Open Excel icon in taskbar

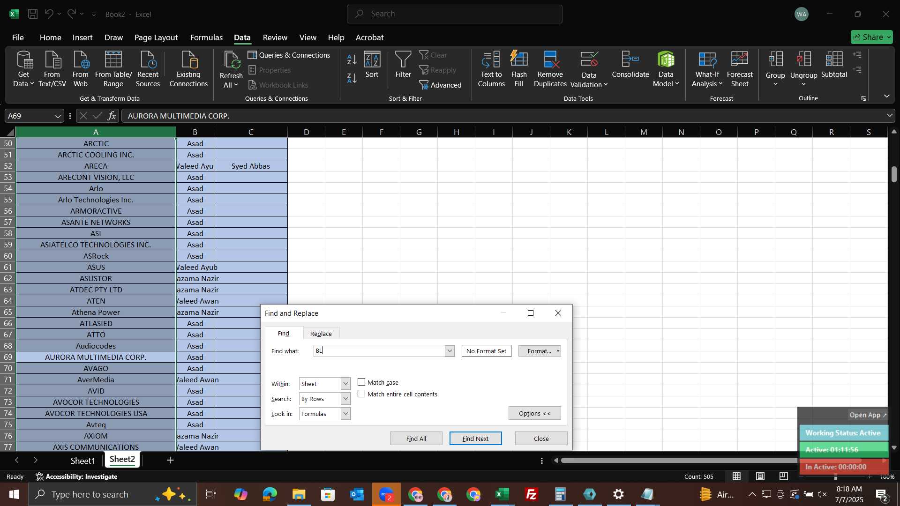[502, 494]
